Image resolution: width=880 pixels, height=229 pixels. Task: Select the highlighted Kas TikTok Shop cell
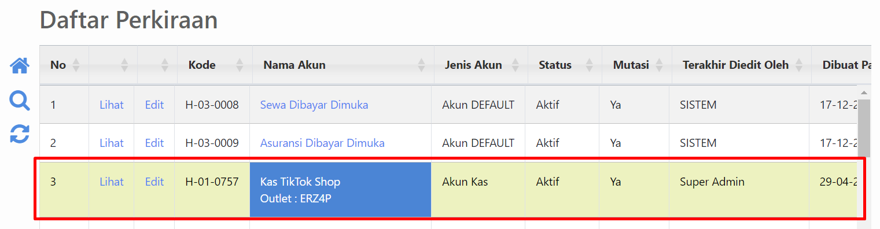click(x=340, y=190)
